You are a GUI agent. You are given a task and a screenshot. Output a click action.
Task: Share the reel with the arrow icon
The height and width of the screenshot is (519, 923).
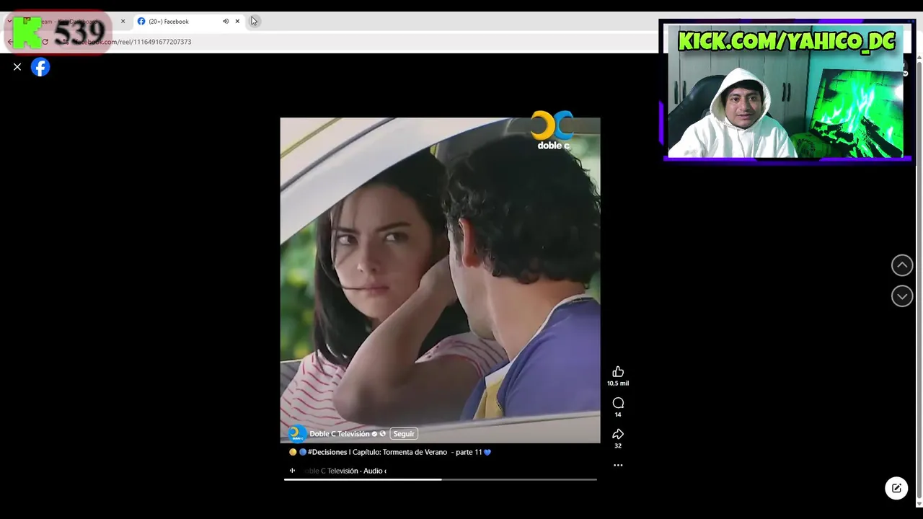618,434
